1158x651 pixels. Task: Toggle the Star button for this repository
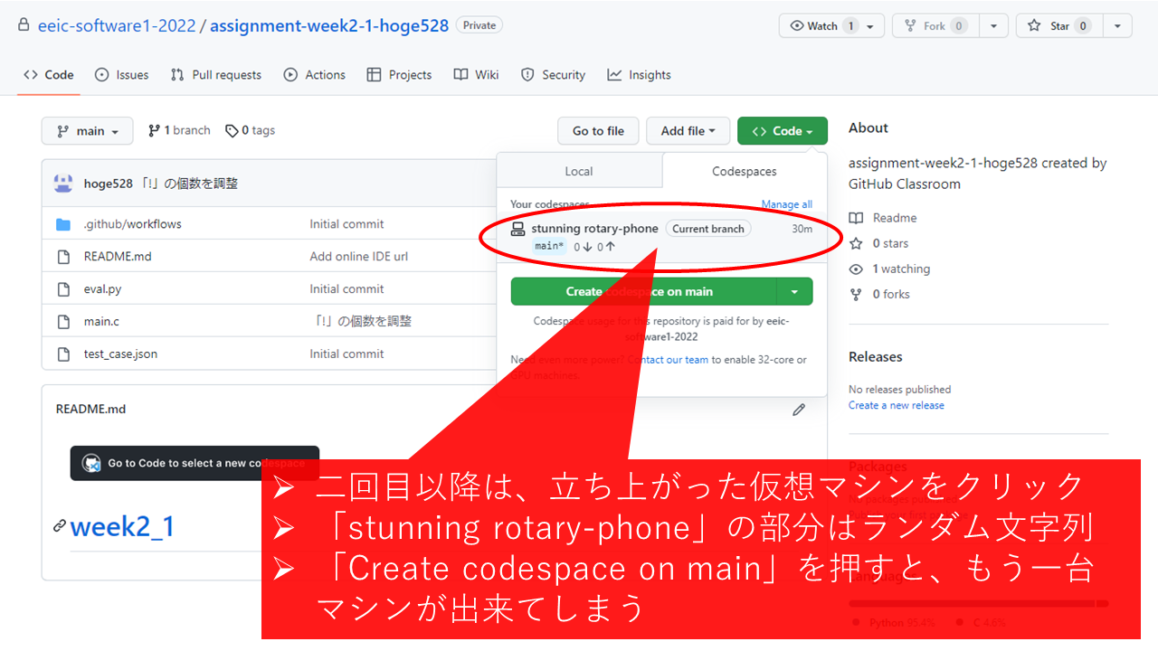(x=1054, y=26)
